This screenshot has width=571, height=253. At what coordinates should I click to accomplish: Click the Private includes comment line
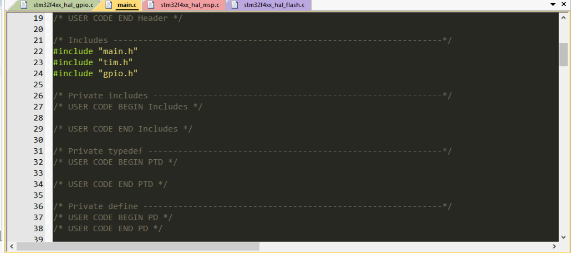[x=252, y=96]
